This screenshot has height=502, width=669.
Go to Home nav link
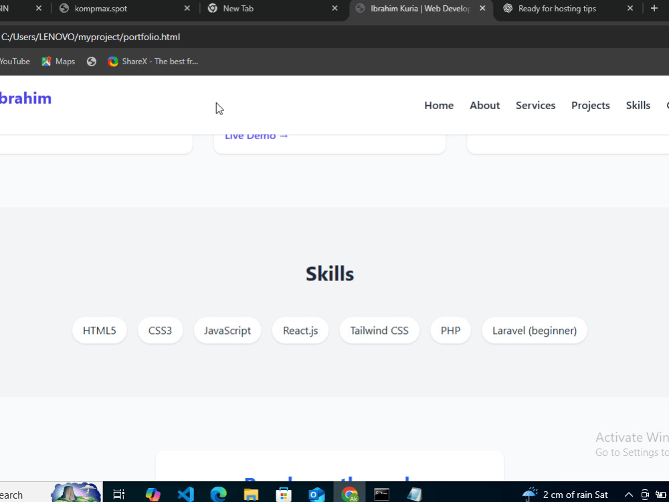point(439,106)
